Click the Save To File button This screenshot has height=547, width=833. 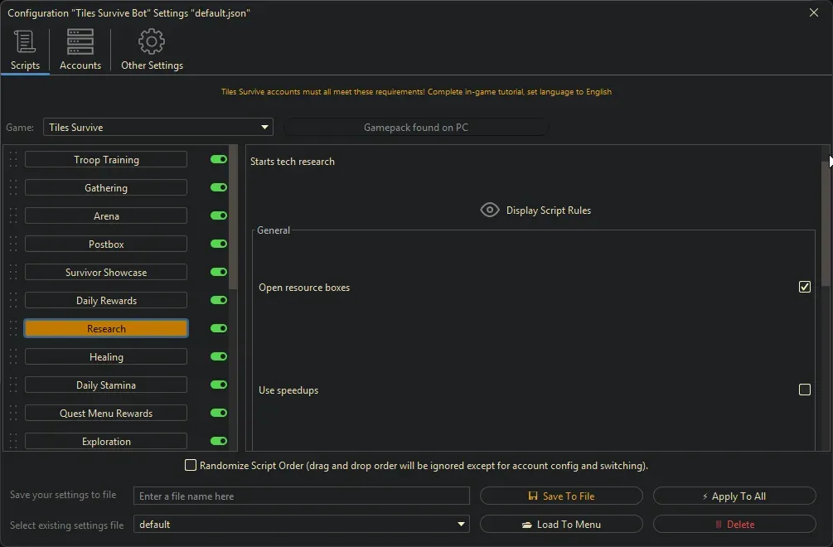tap(561, 496)
